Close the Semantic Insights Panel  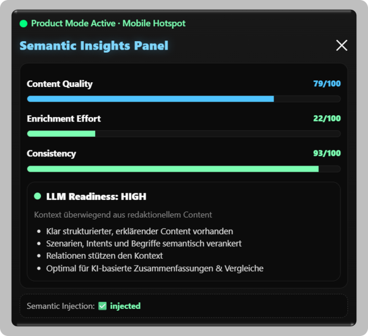point(342,45)
